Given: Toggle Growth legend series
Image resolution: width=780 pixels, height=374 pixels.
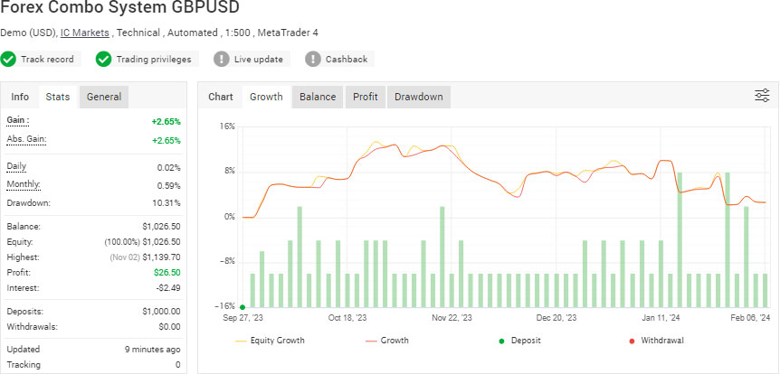Looking at the screenshot, I should 387,341.
